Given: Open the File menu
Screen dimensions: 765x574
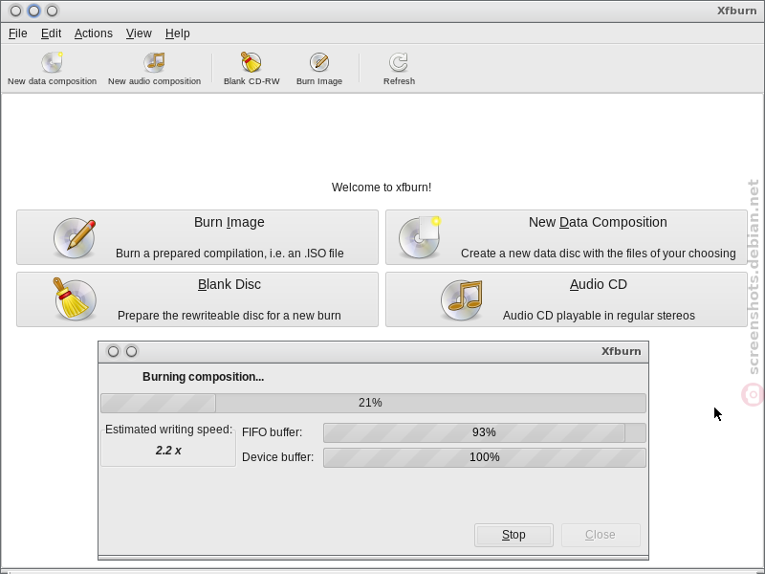Looking at the screenshot, I should point(18,33).
